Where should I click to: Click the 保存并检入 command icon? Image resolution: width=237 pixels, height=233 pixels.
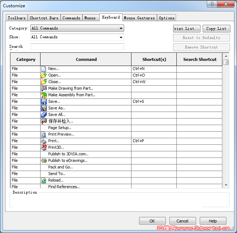click(x=44, y=121)
